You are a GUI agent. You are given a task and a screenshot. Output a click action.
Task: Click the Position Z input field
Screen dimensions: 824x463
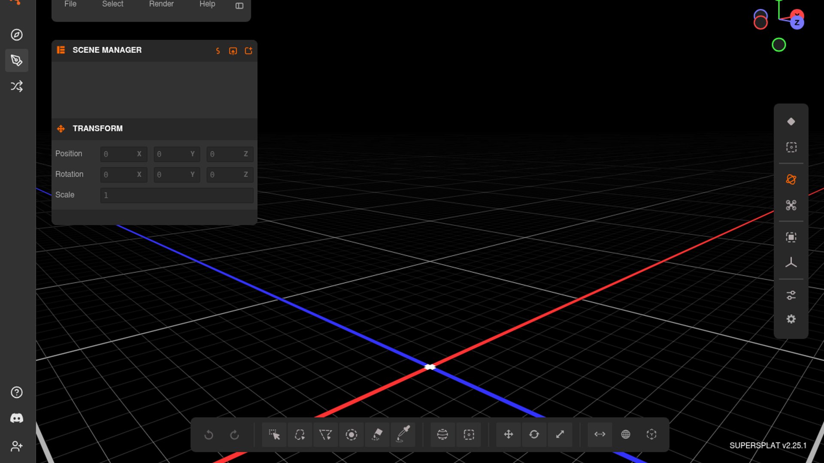click(x=230, y=154)
